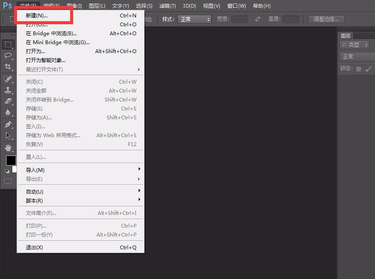Select the Hand tool

[8, 148]
